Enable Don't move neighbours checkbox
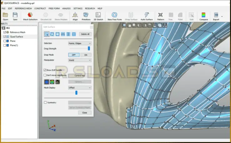 (x=45, y=75)
